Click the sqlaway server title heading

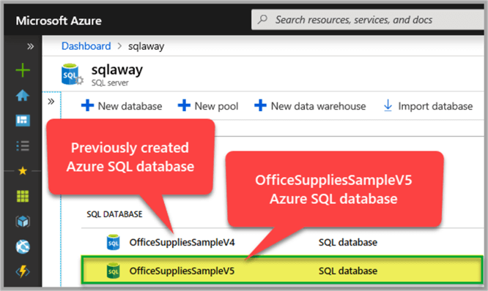(117, 70)
